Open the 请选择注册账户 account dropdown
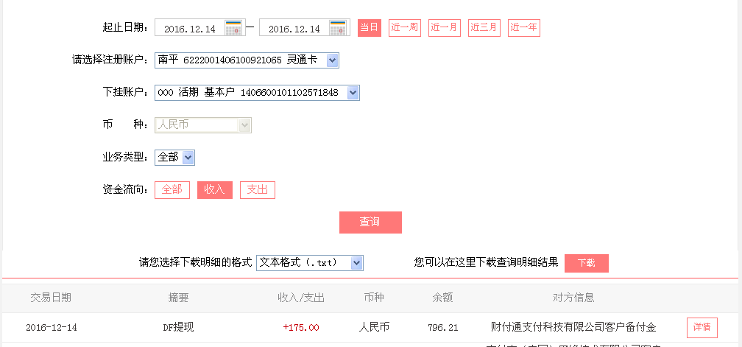The height and width of the screenshot is (347, 742). tap(247, 60)
